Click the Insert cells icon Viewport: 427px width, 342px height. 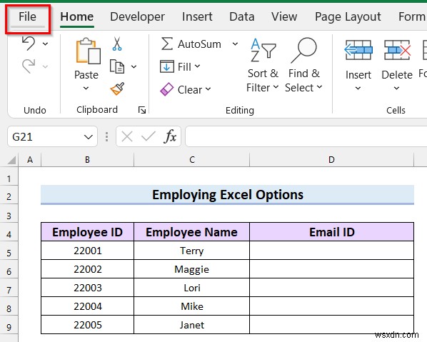358,50
